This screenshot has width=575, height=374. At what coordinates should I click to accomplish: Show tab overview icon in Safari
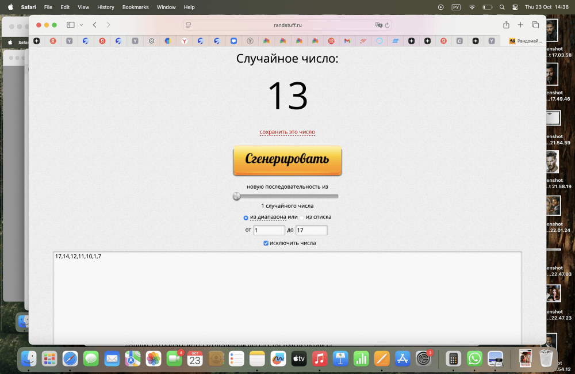535,25
